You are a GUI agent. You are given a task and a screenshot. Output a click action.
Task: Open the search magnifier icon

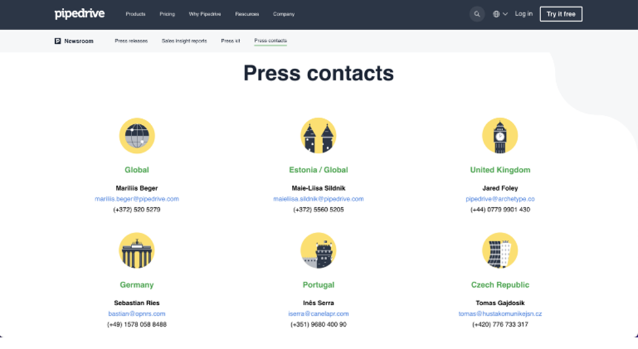[x=477, y=14]
